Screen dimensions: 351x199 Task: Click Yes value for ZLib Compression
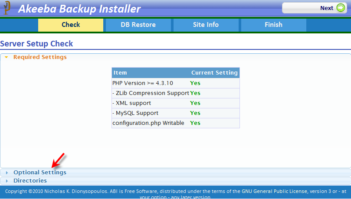(x=195, y=93)
